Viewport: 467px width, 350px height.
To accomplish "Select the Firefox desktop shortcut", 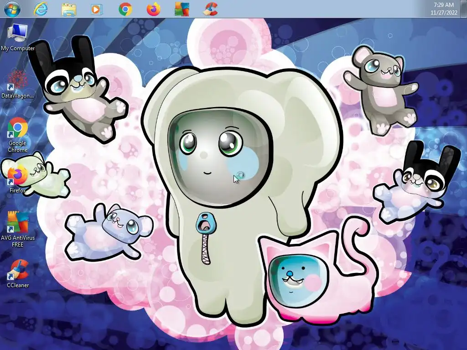I will tap(18, 180).
